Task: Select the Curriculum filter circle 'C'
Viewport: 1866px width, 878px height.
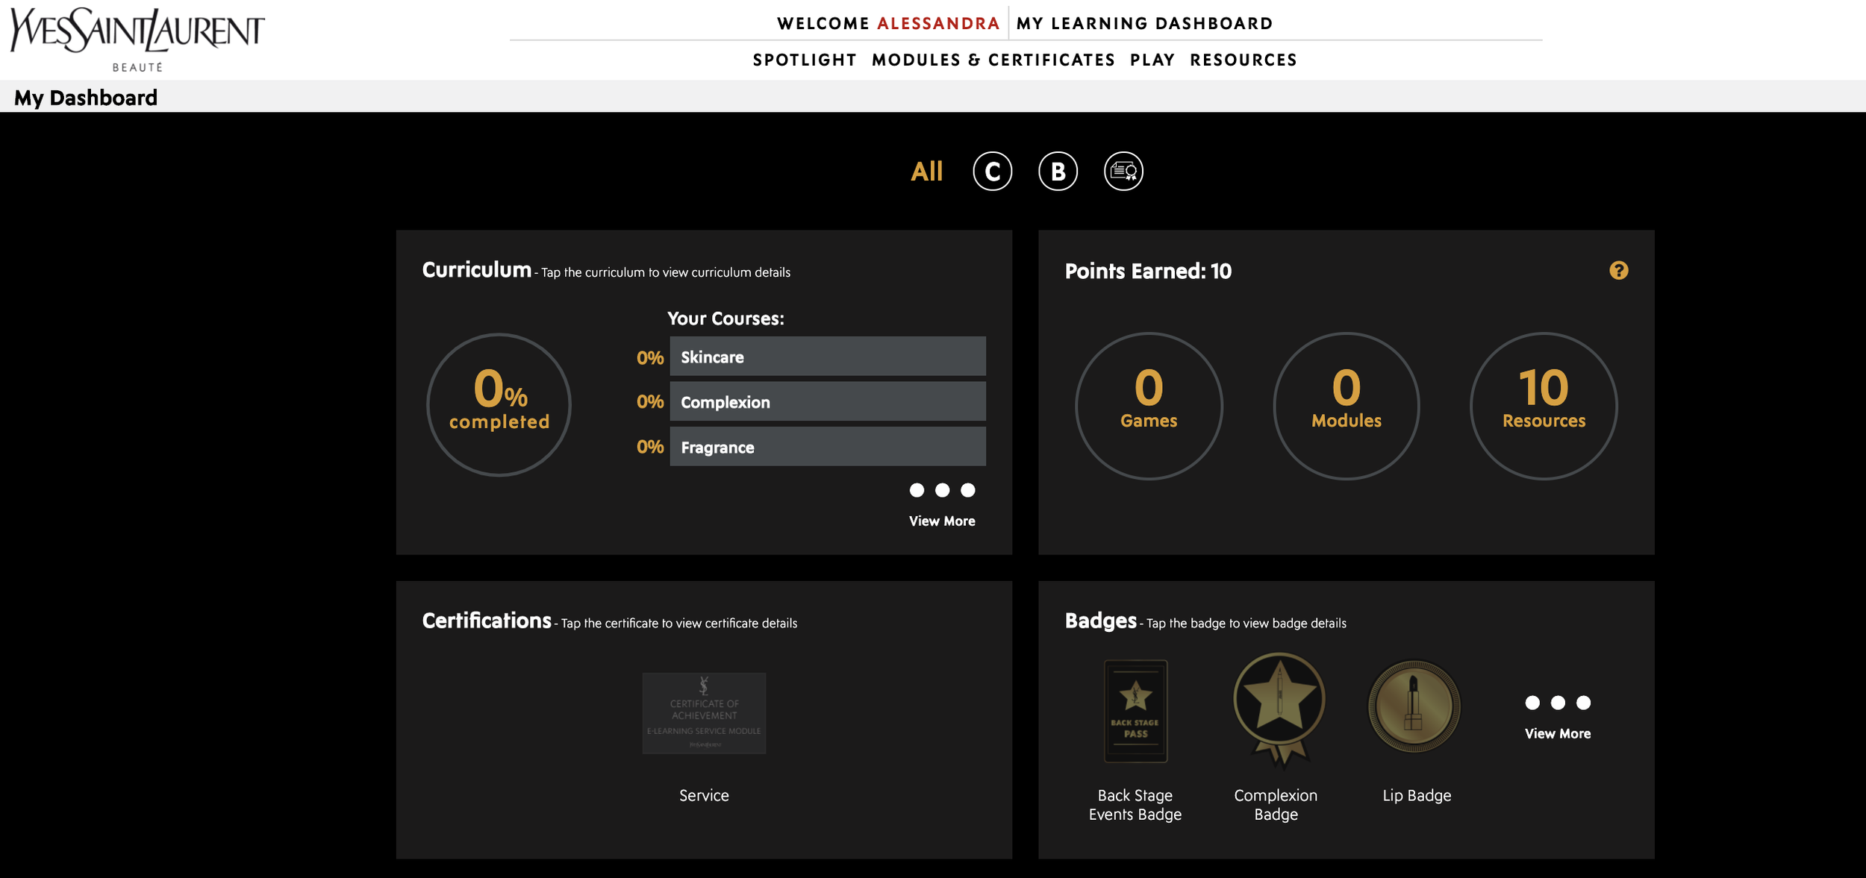Action: click(x=992, y=172)
